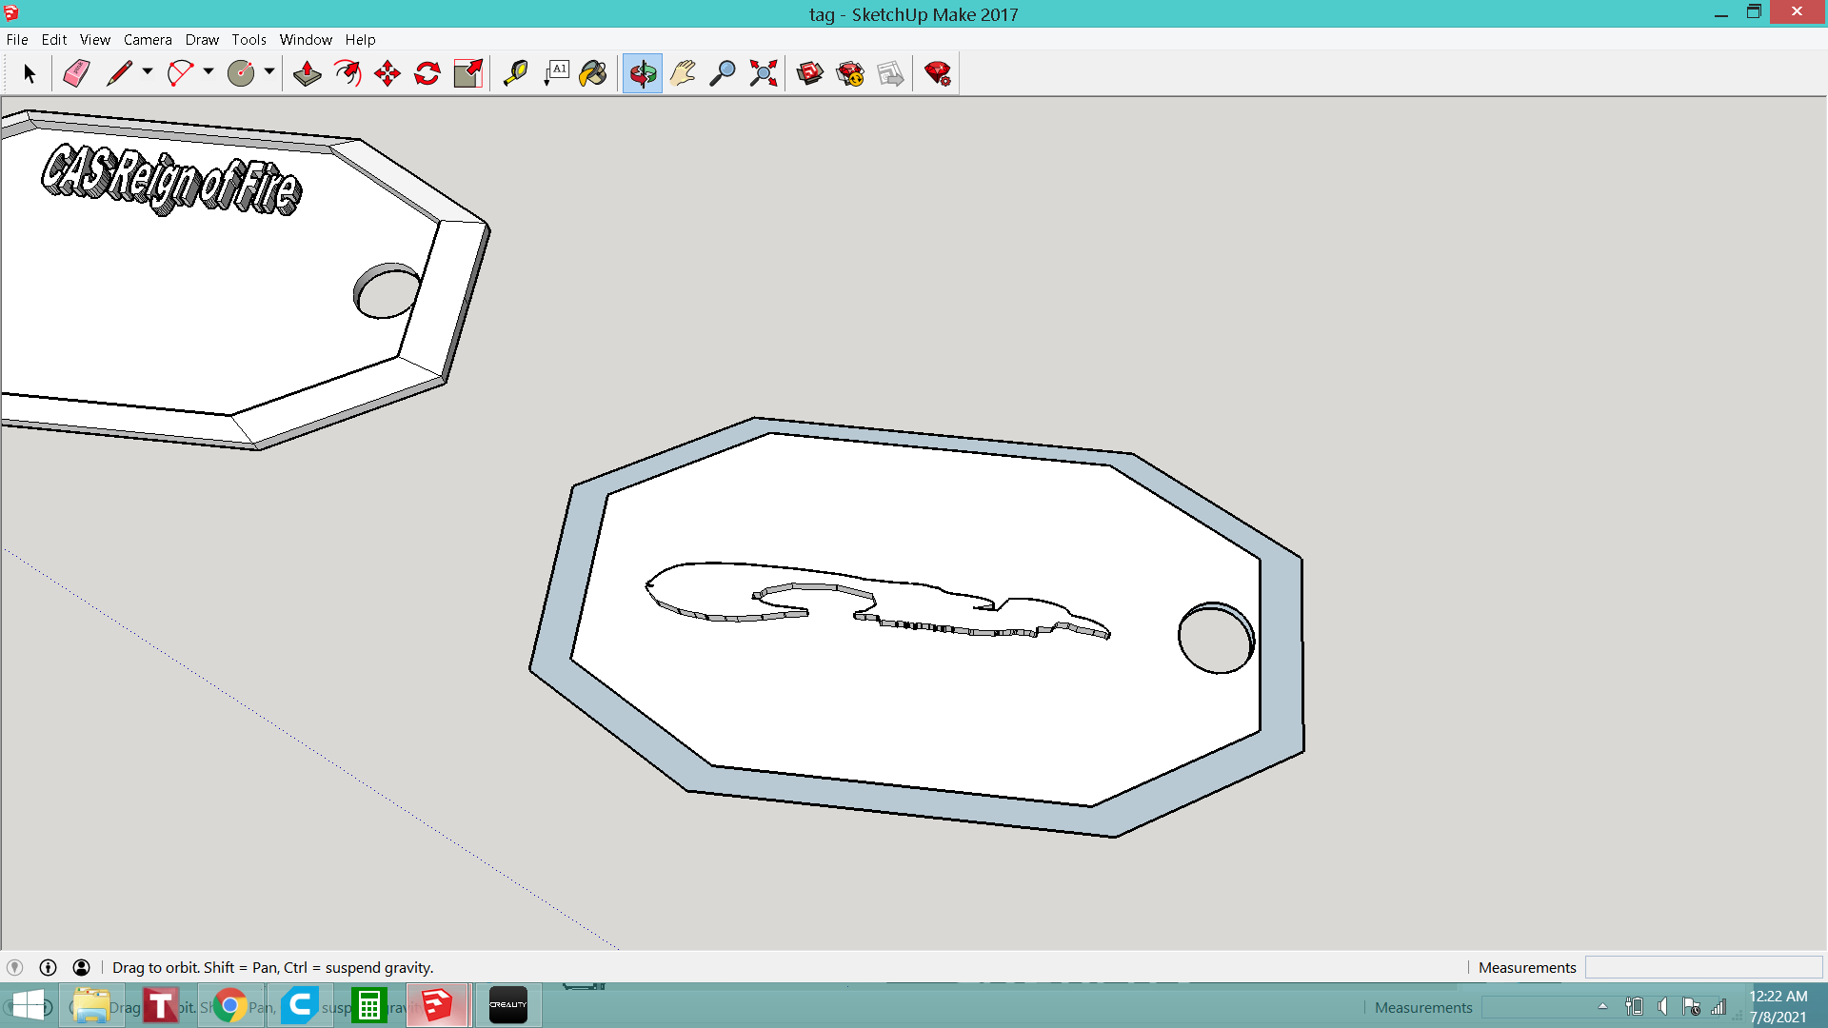This screenshot has height=1028, width=1828.
Task: Click the round hole in octagonal tag
Action: [x=1216, y=638]
